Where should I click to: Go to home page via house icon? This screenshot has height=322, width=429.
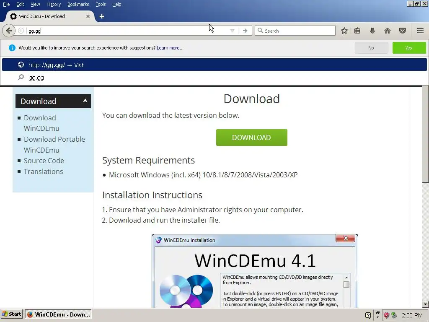click(388, 31)
